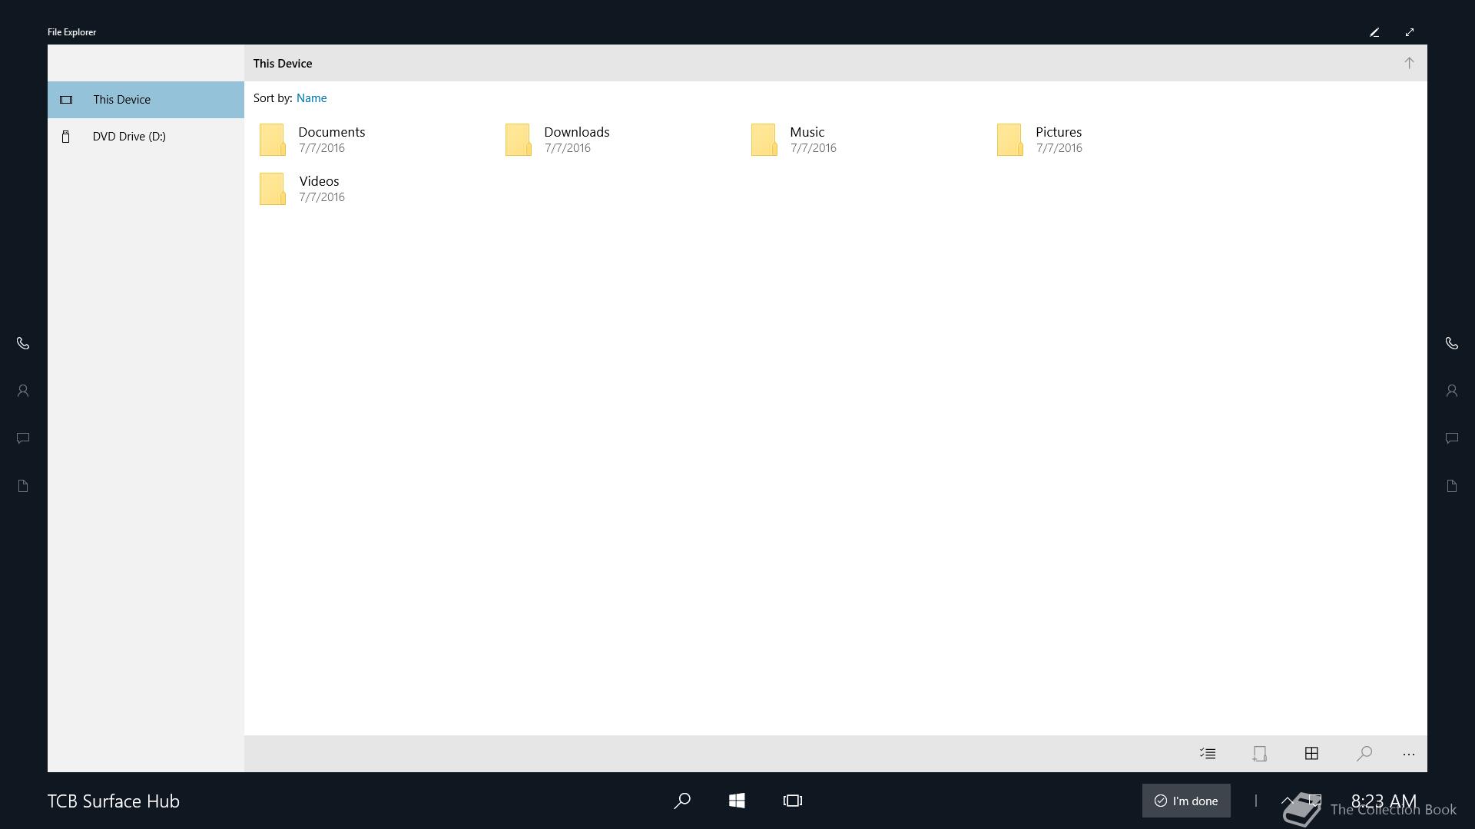Image resolution: width=1475 pixels, height=829 pixels.
Task: Click the taskbar Search magnifier
Action: click(x=682, y=801)
